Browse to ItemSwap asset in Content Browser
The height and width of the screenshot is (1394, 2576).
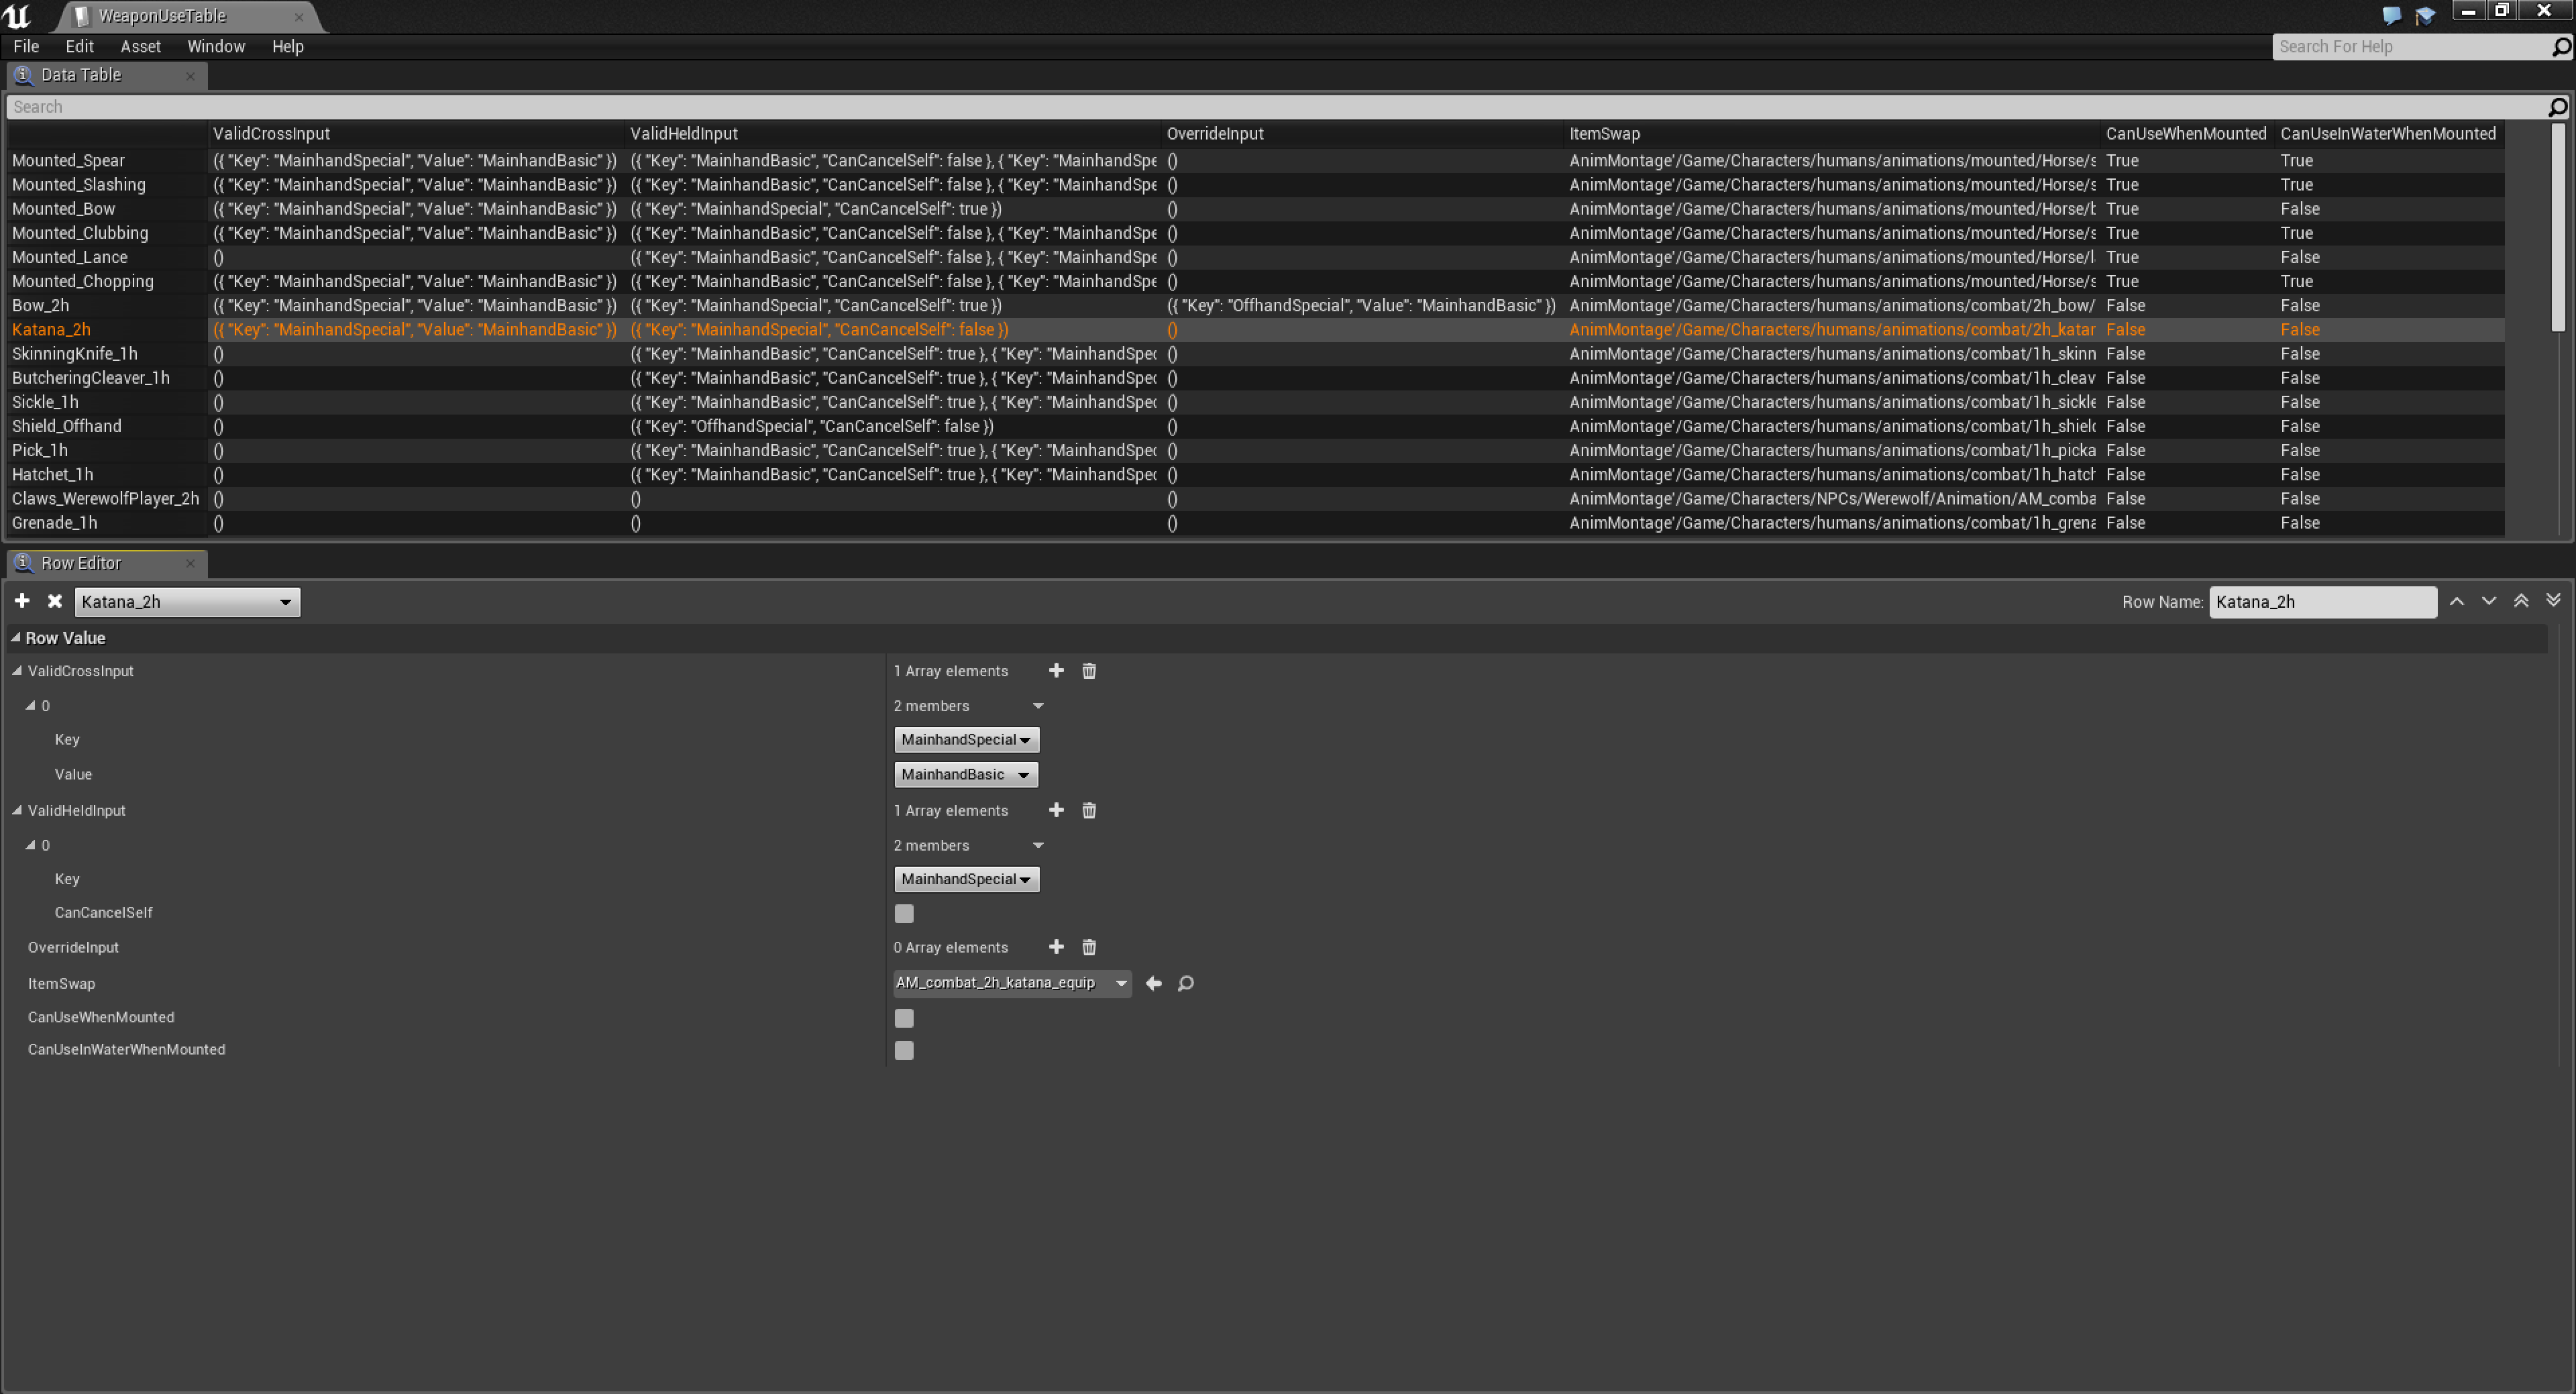(1186, 983)
